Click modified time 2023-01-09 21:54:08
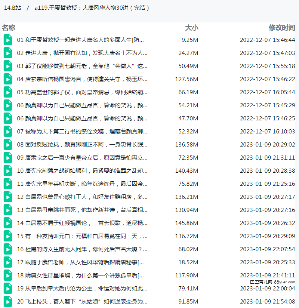Screen dimensions: 299x308 pyautogui.click(x=267, y=302)
